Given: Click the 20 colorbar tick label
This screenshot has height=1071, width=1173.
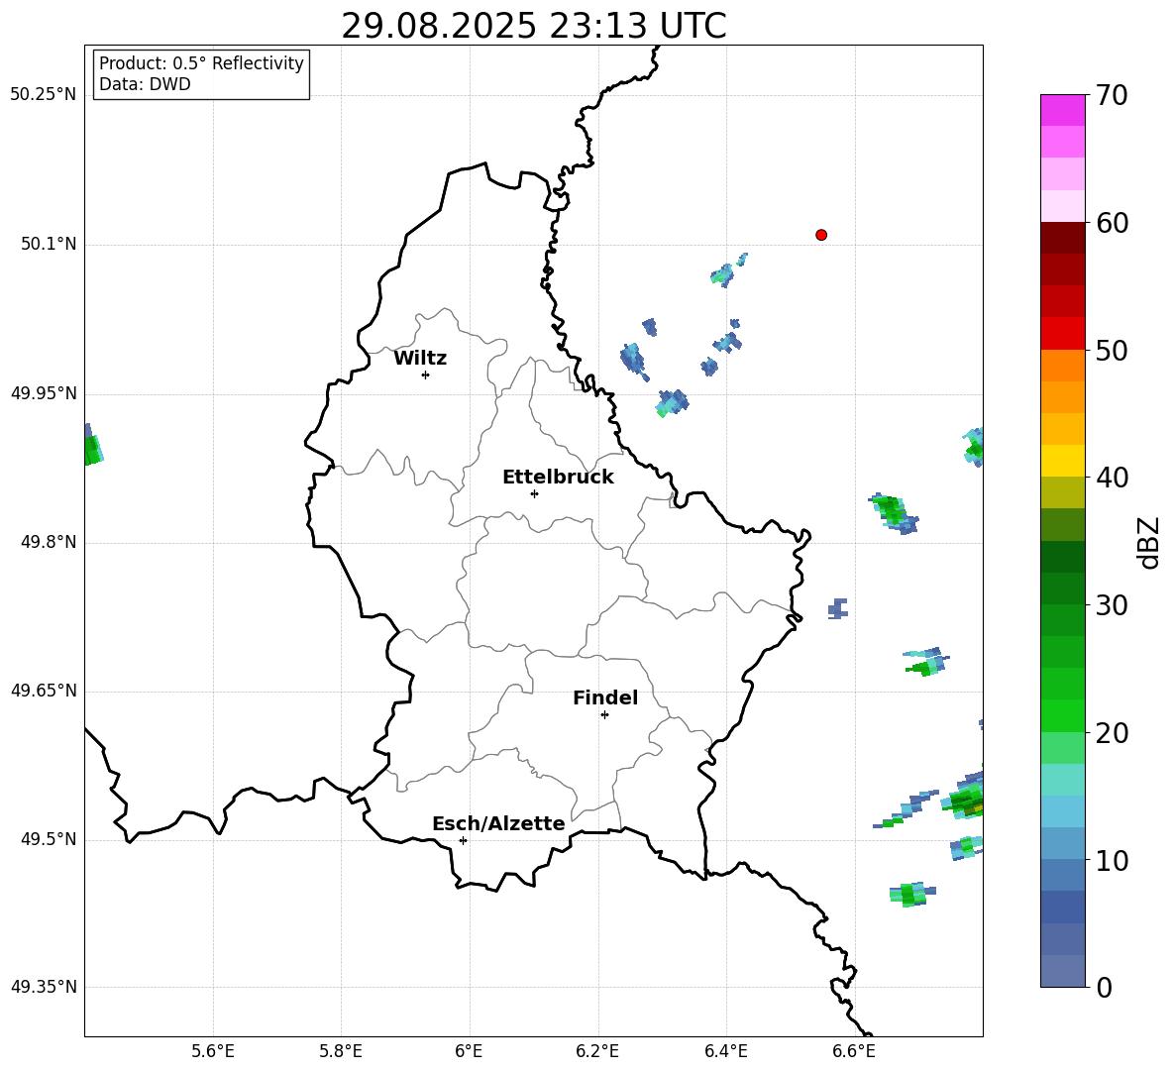Looking at the screenshot, I should (x=1112, y=734).
